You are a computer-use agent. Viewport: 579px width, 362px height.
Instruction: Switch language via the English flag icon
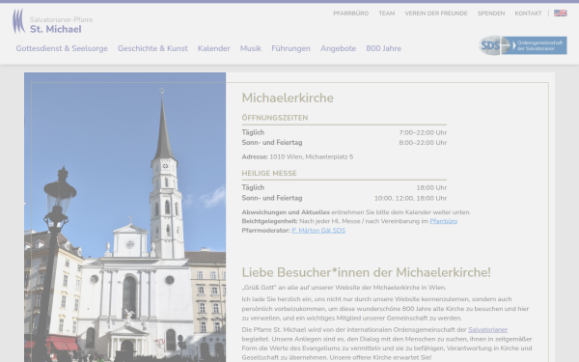pos(560,14)
